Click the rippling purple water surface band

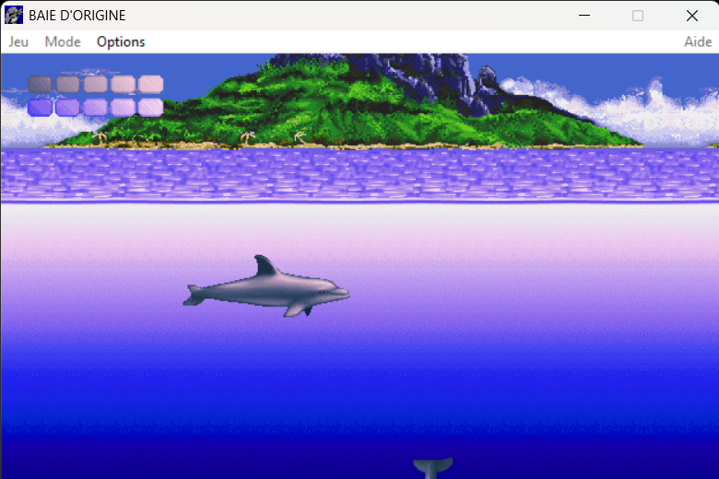(x=359, y=175)
